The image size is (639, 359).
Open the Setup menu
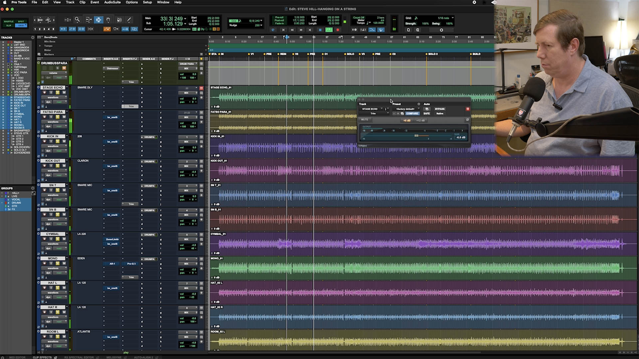coord(147,2)
